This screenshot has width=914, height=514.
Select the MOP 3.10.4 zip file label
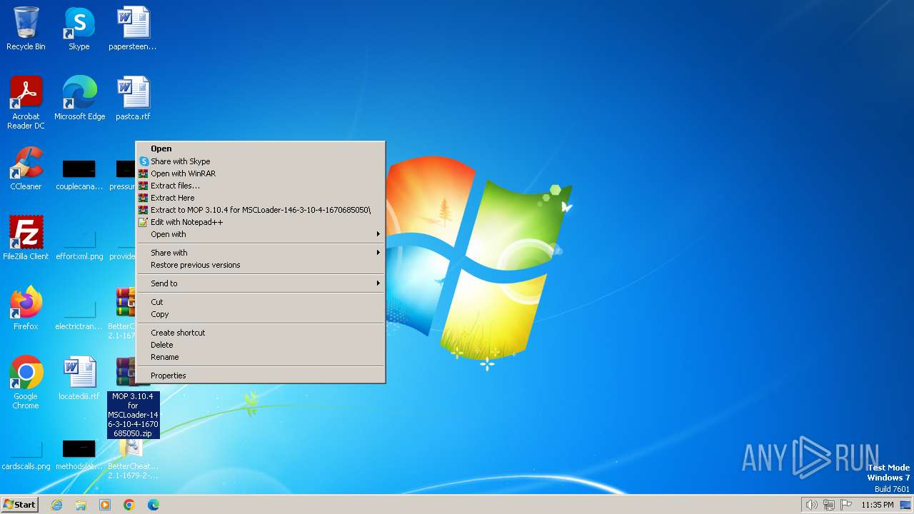[x=133, y=415]
